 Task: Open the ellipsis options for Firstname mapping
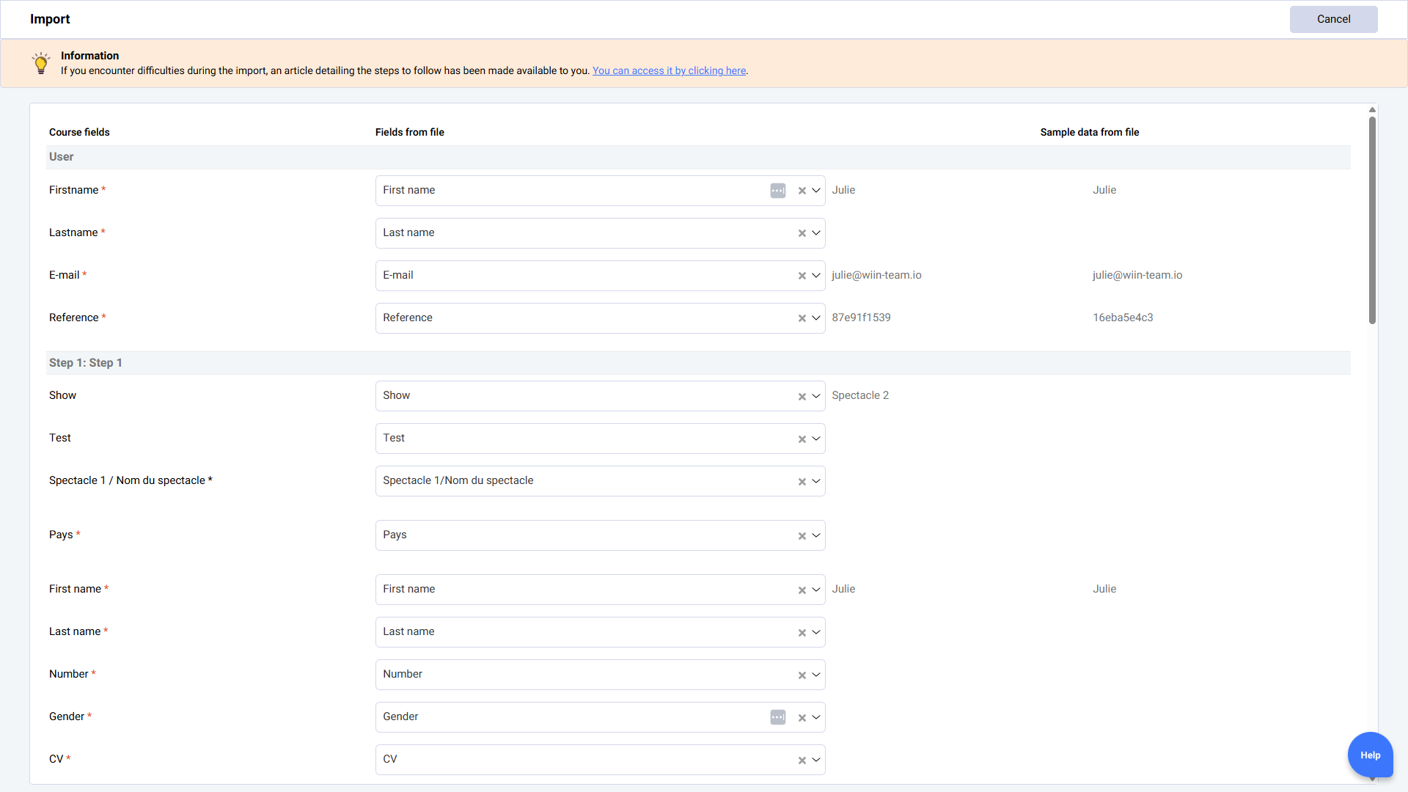pos(778,191)
